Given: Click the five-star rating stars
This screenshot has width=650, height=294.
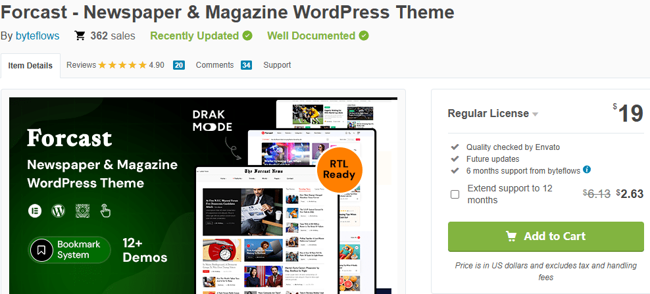Looking at the screenshot, I should 122,65.
